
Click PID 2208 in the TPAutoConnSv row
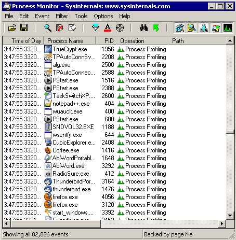click(108, 57)
